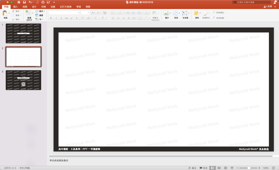Click the zoom slider in status bar

click(248, 168)
